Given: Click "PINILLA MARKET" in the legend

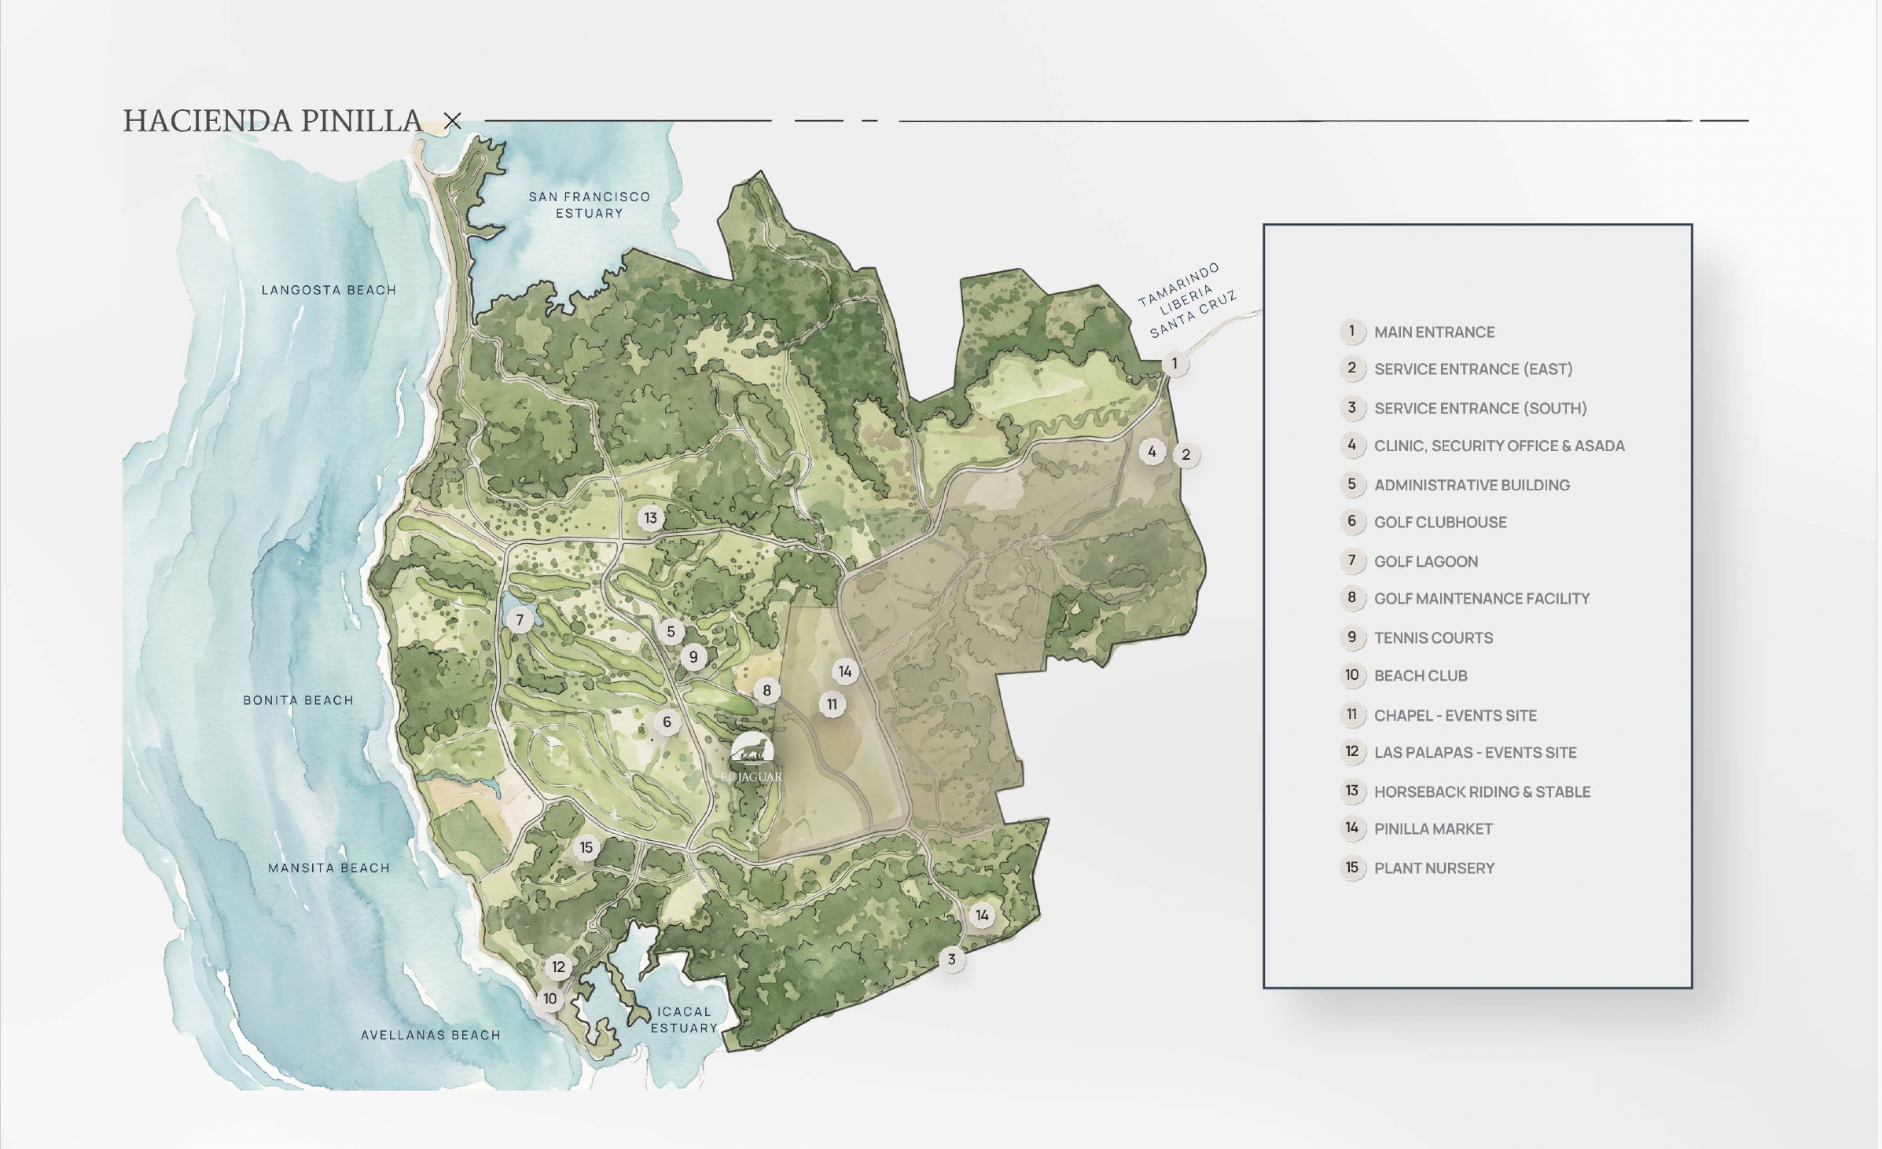Looking at the screenshot, I should 1433,829.
